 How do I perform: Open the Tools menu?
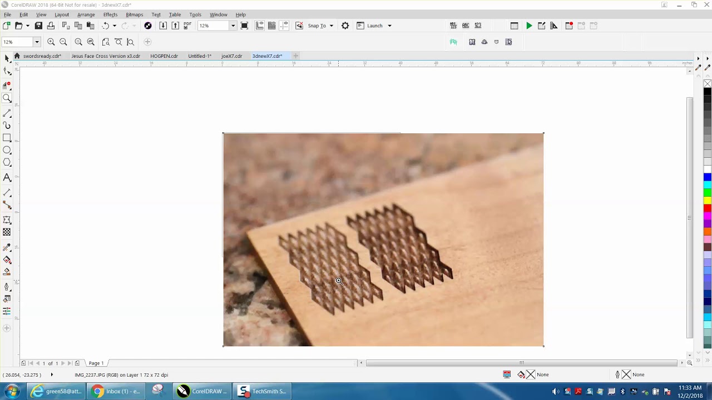tap(195, 14)
